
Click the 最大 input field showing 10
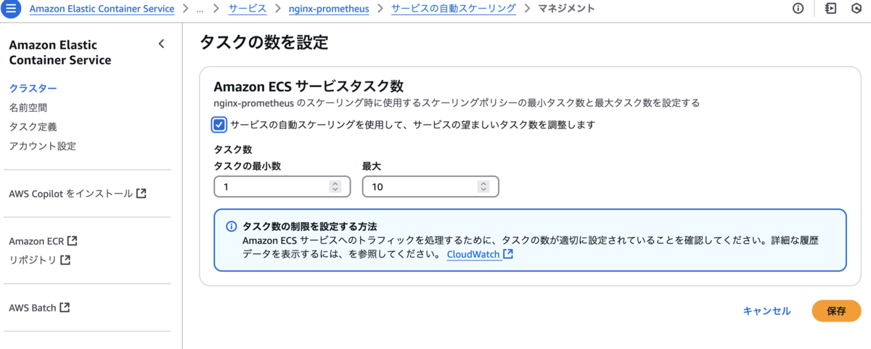pos(430,187)
